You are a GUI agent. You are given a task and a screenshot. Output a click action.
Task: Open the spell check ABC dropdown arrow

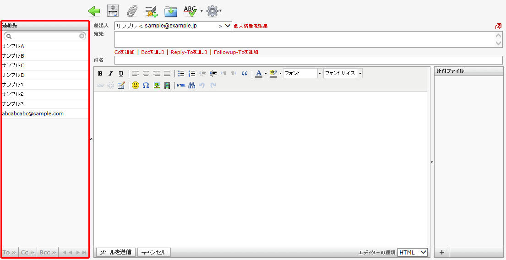[201, 11]
